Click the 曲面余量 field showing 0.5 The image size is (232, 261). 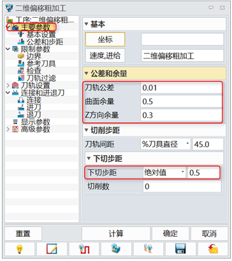pos(181,101)
